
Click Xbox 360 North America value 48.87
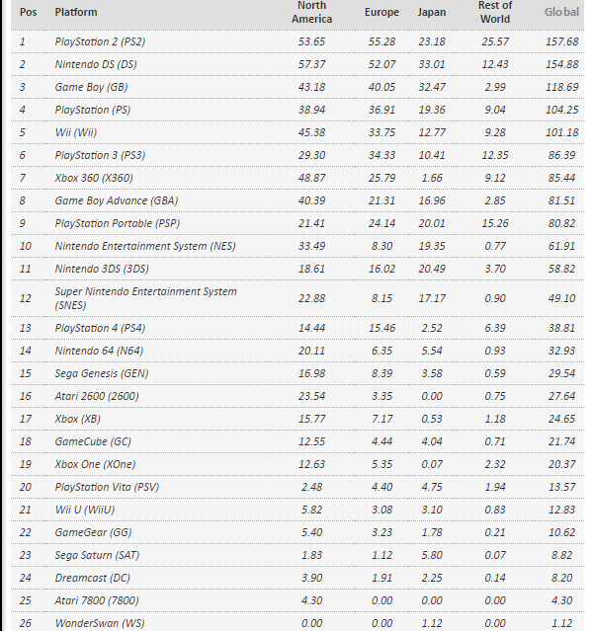coord(311,178)
